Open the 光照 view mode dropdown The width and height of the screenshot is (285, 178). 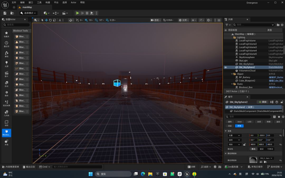pyautogui.click(x=184, y=20)
